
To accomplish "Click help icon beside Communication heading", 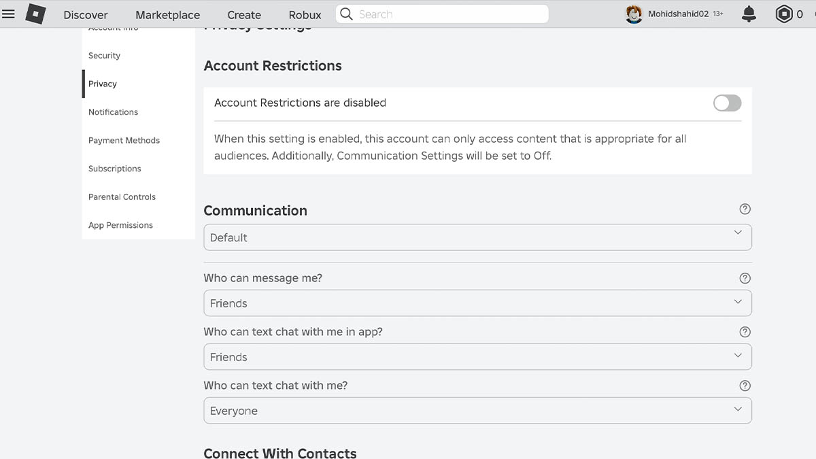I will click(x=745, y=209).
